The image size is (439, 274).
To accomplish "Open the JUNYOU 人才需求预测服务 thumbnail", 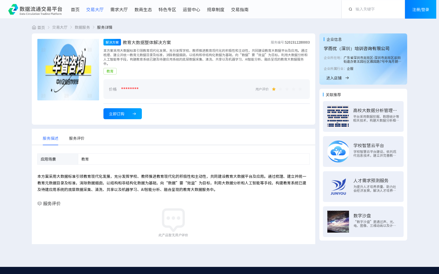I will [338, 187].
